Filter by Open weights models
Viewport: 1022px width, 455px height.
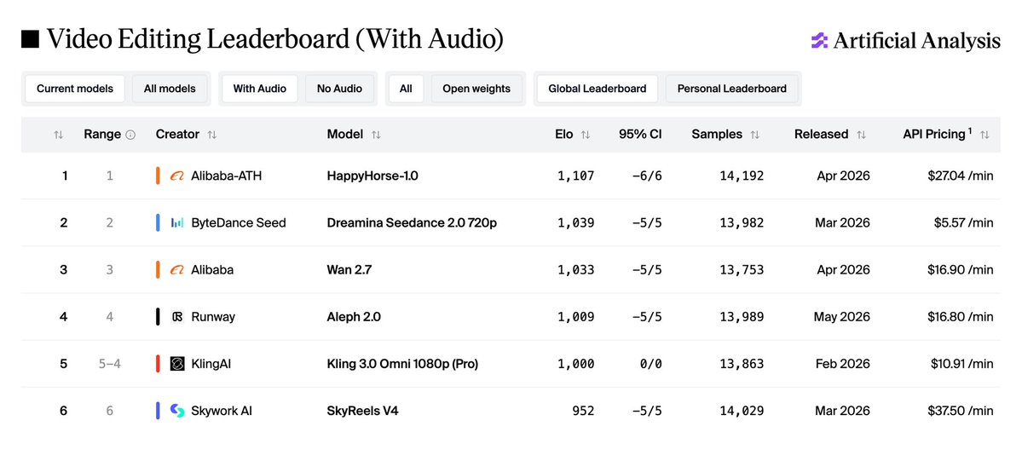pyautogui.click(x=476, y=89)
